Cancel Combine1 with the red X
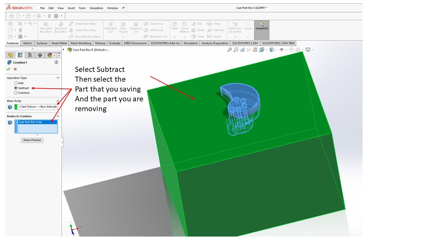 [15, 69]
